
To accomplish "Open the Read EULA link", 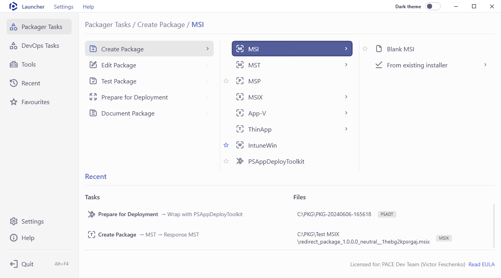I will coord(481,264).
